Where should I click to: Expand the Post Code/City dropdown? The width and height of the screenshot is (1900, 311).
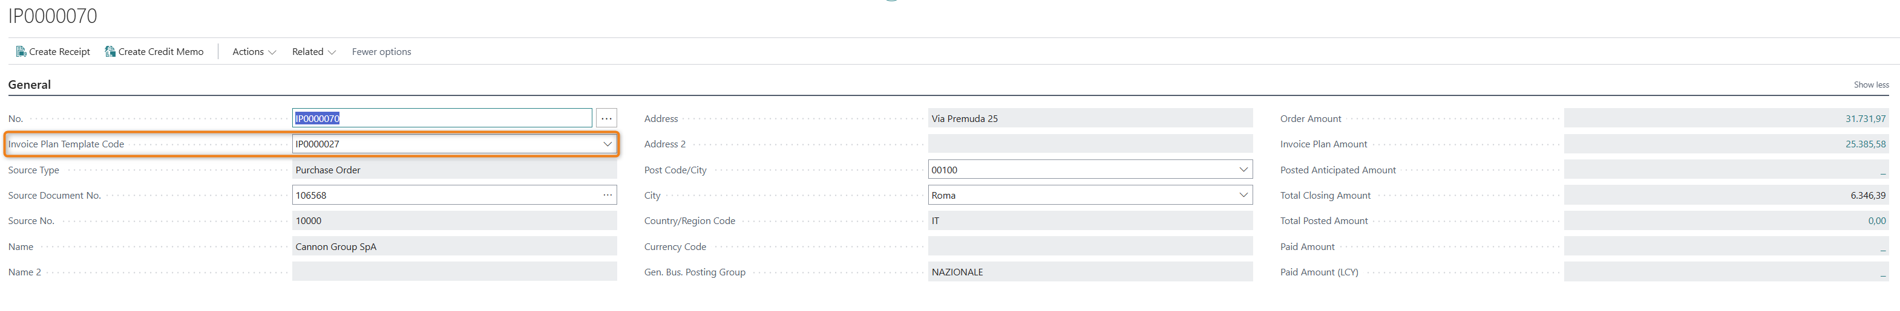(x=1243, y=170)
